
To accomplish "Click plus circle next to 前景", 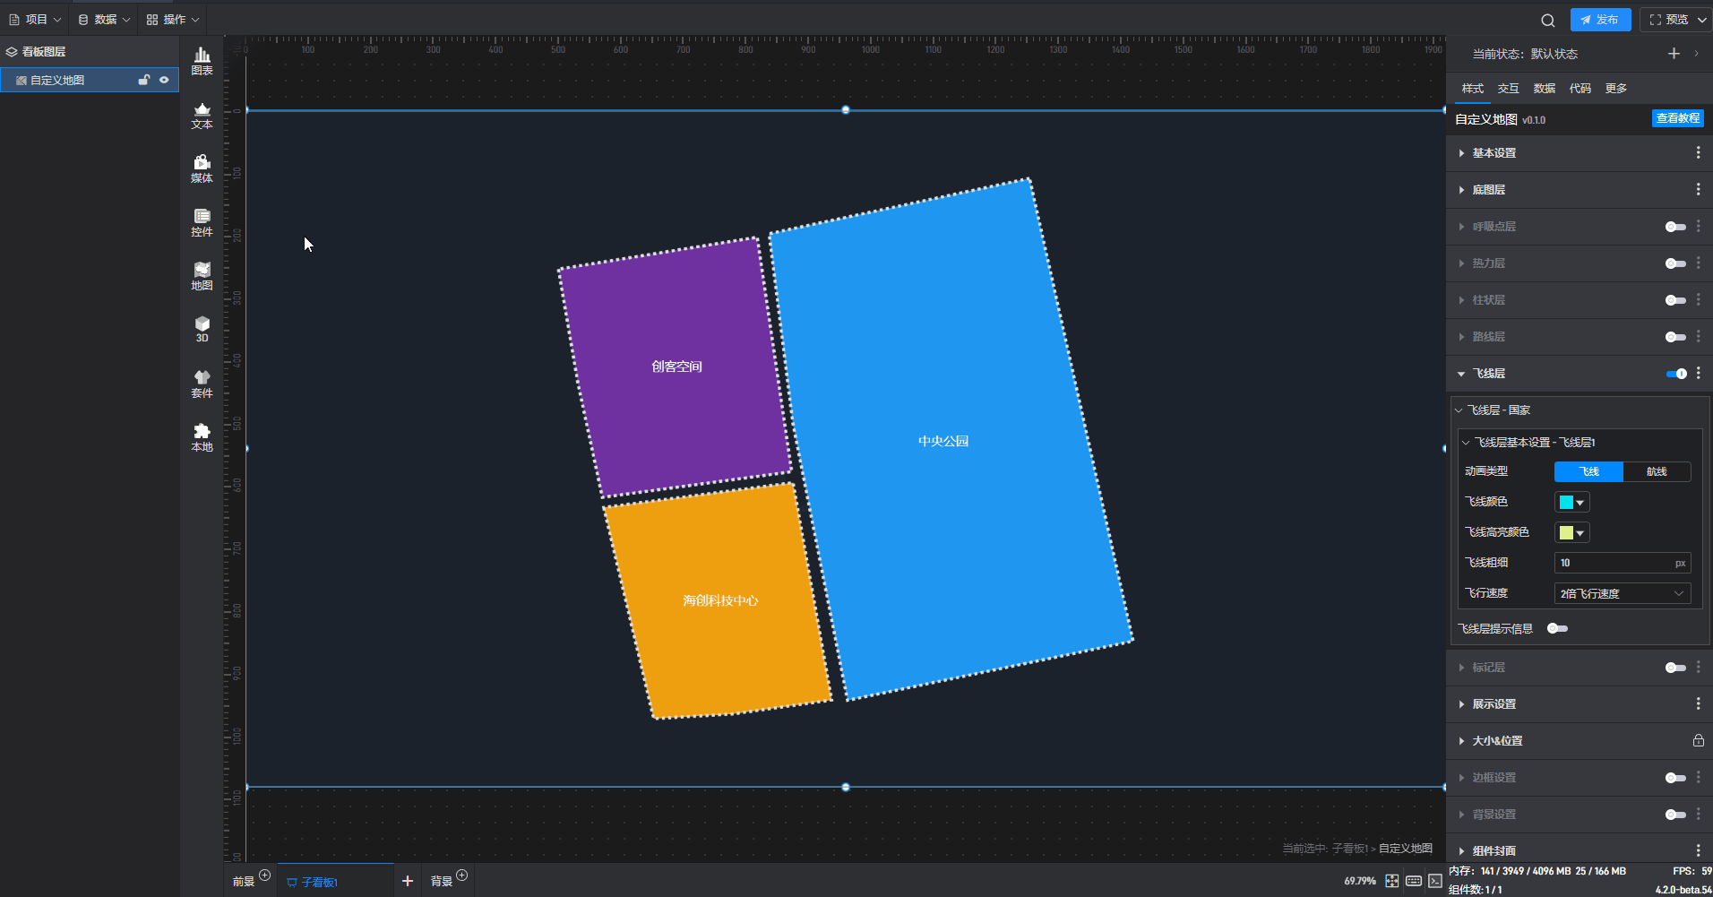I will click(x=265, y=875).
